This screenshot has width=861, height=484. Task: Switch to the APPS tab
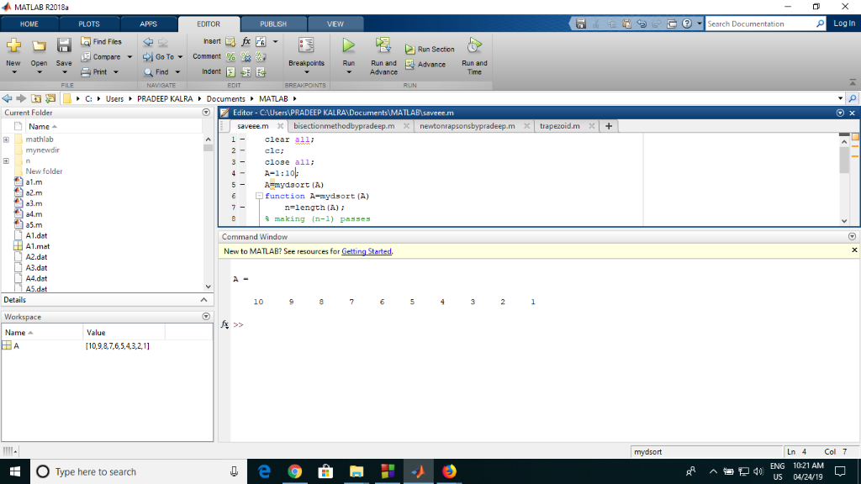(148, 24)
